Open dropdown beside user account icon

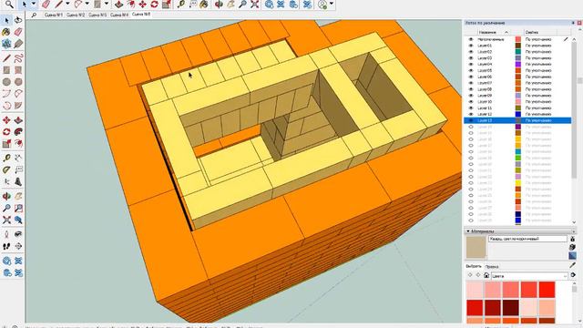click(x=332, y=4)
